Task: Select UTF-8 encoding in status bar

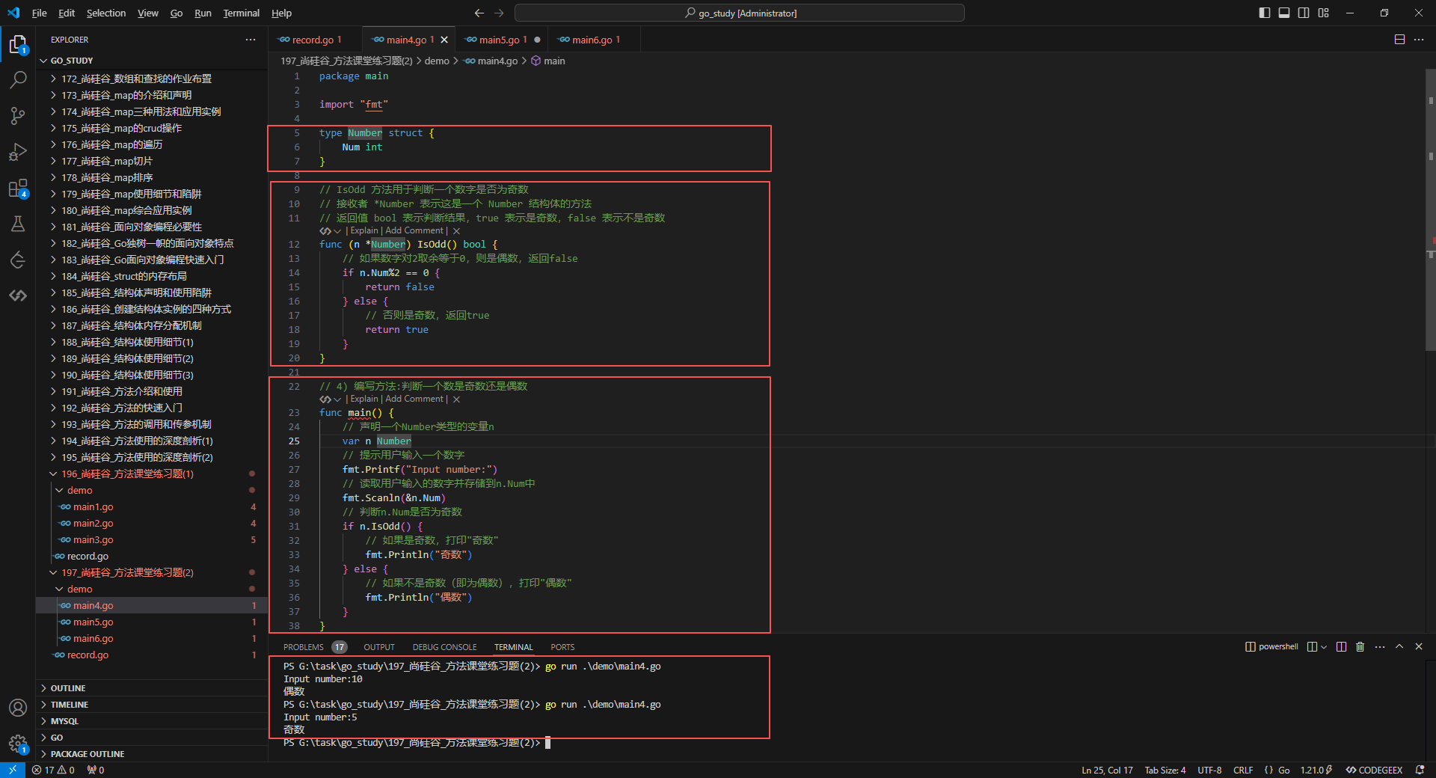Action: coord(1209,770)
